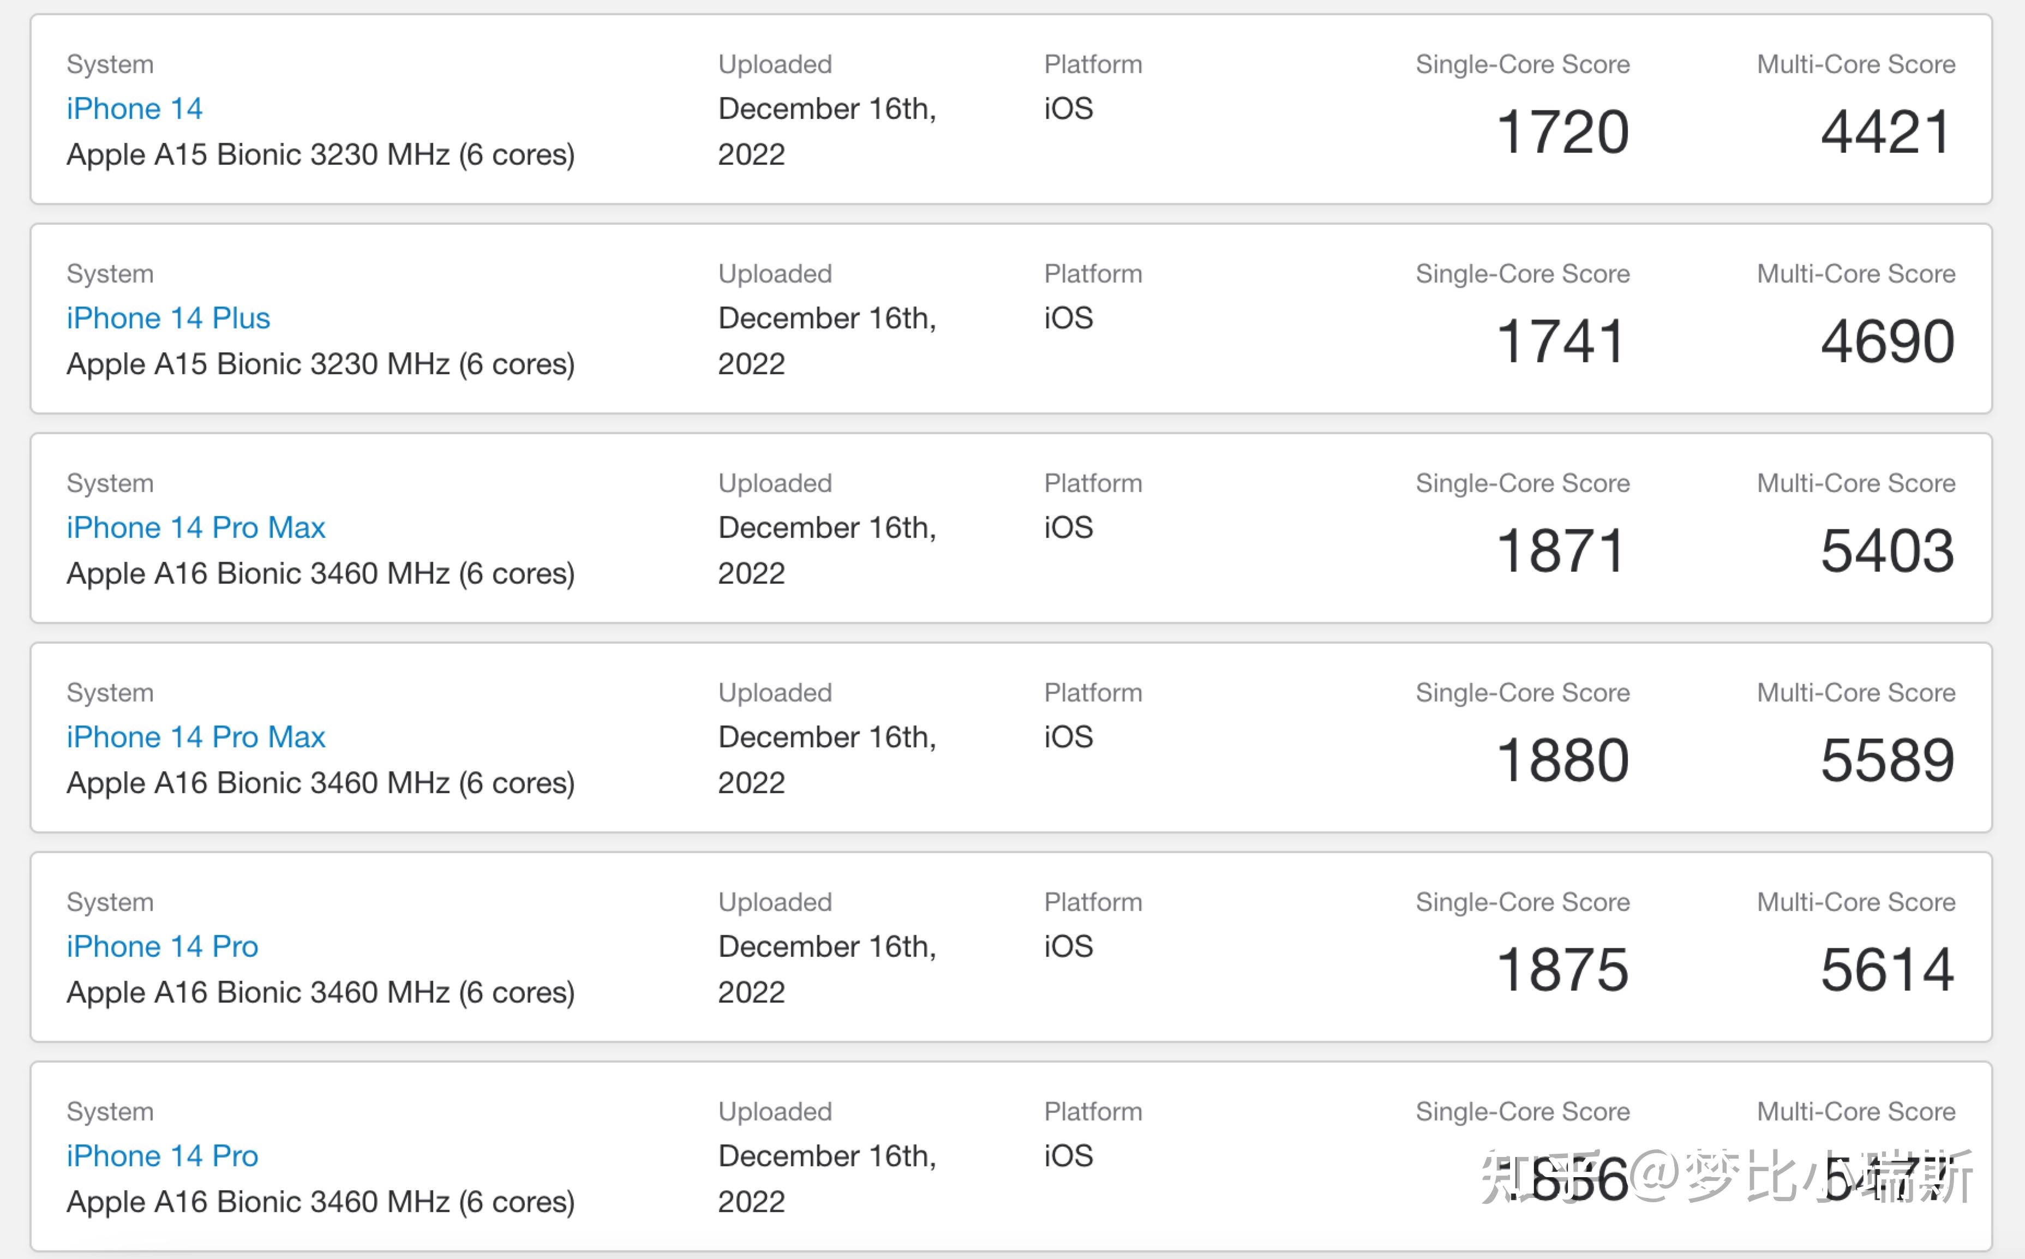Open iPhone 14 Pro Max link scoring 5403

coord(196,528)
